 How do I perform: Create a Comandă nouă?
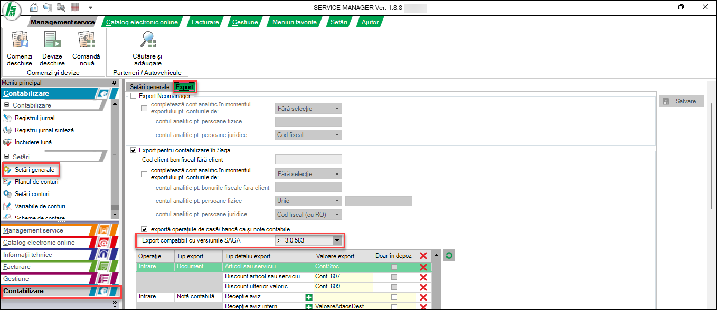coord(86,49)
